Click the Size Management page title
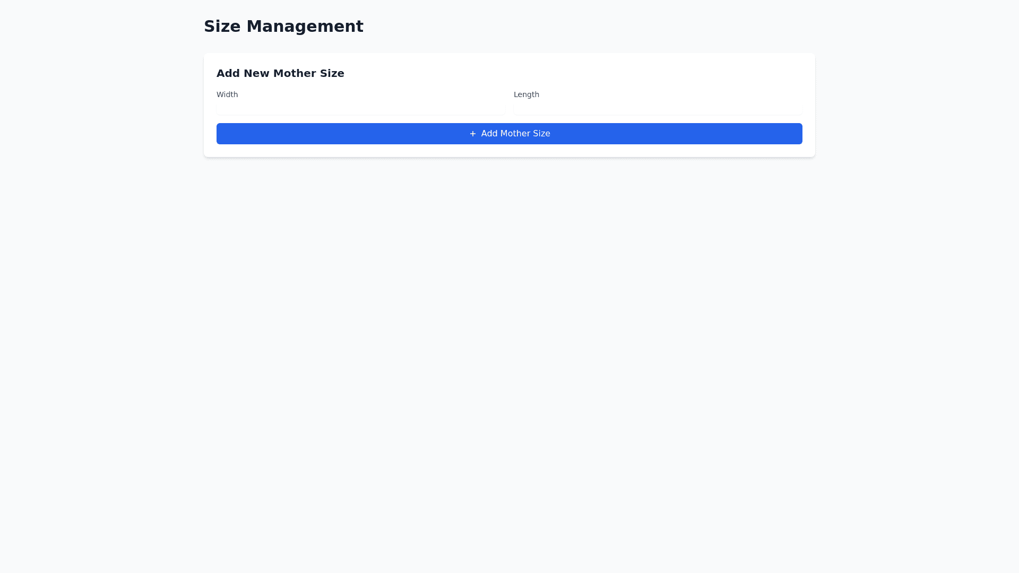 point(283,27)
